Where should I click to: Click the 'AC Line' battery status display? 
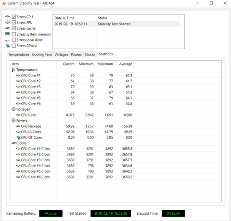pyautogui.click(x=51, y=213)
